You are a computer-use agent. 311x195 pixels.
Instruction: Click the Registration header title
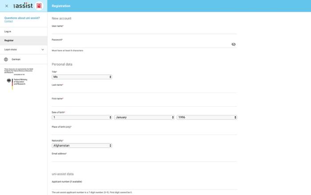tap(61, 6)
